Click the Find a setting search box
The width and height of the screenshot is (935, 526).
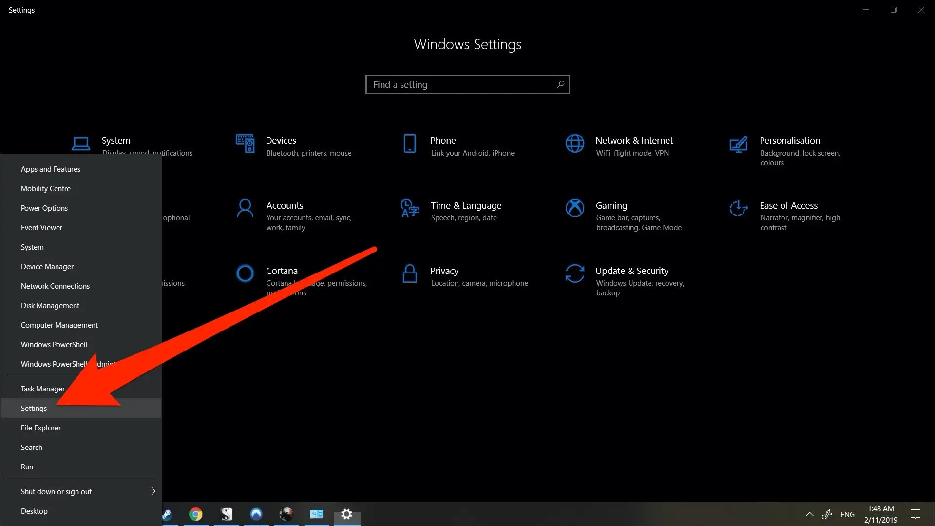click(467, 84)
